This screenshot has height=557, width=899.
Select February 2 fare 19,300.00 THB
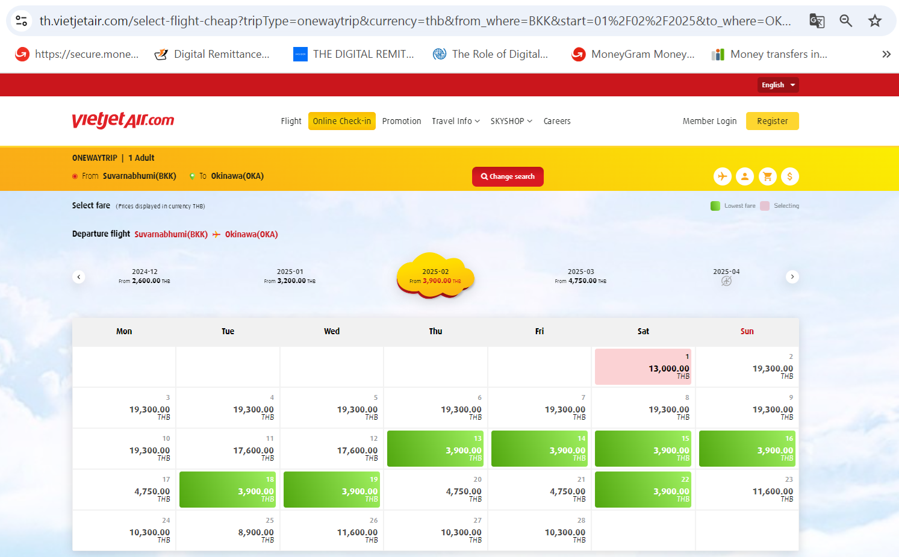pyautogui.click(x=747, y=367)
